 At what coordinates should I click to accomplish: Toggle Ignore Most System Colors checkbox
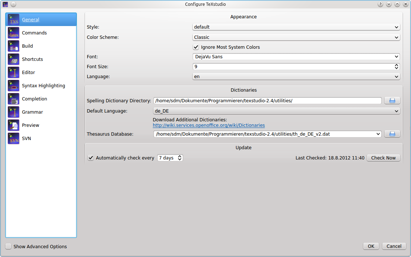click(196, 47)
